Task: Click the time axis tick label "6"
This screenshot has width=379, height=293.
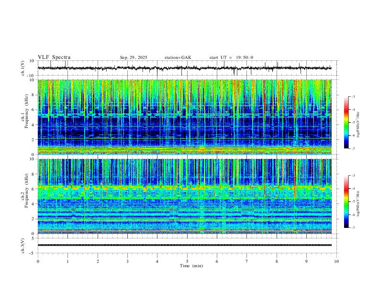Action: [x=217, y=261]
